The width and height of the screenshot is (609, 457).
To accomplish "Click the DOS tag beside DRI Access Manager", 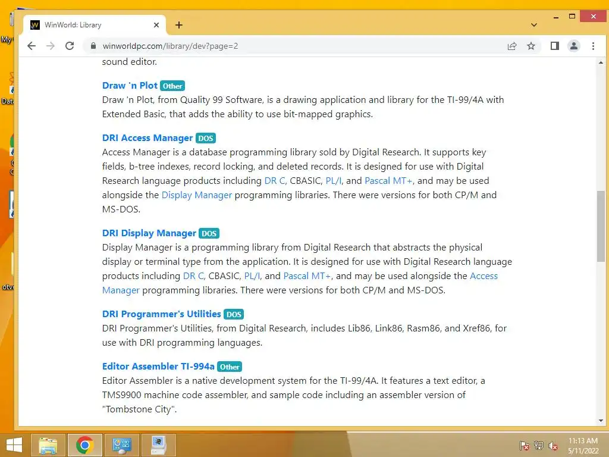I will point(205,138).
